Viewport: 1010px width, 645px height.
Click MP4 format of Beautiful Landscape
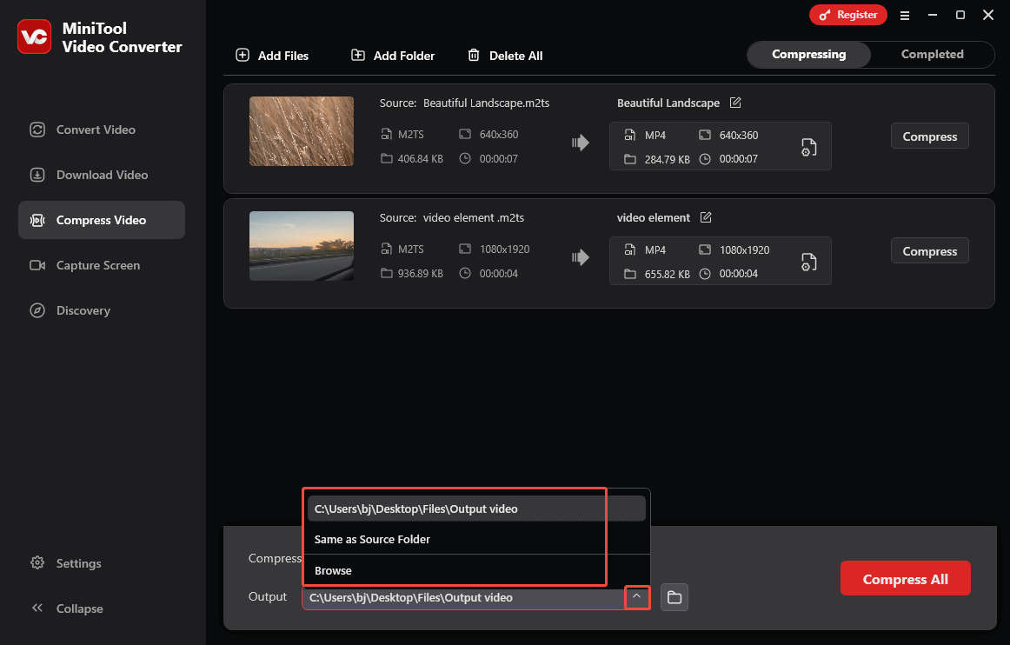coord(655,136)
